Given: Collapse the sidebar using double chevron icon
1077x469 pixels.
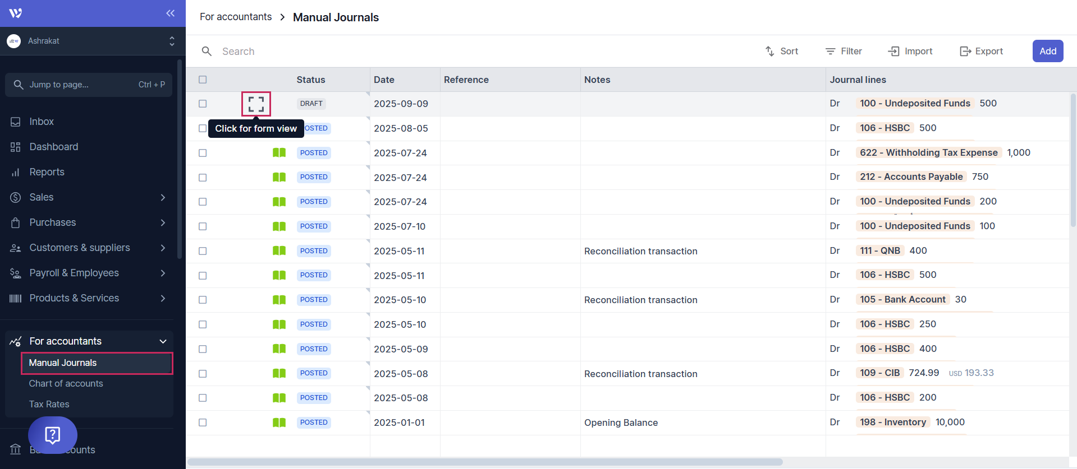Looking at the screenshot, I should click(170, 13).
